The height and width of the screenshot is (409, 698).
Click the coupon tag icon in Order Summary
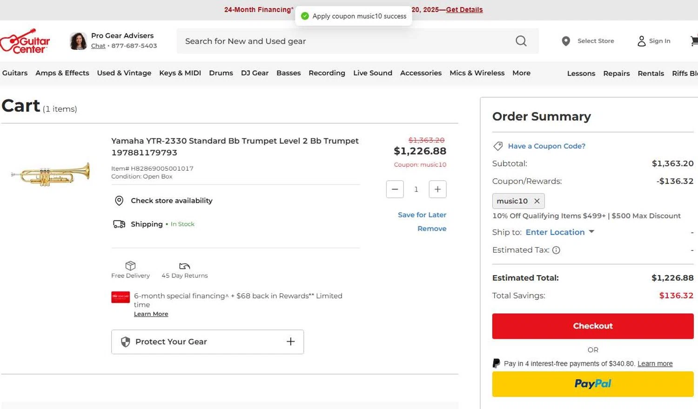[x=498, y=146]
